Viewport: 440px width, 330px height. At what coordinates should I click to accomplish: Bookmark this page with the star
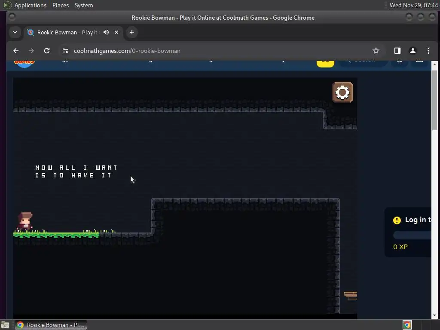[x=376, y=51]
